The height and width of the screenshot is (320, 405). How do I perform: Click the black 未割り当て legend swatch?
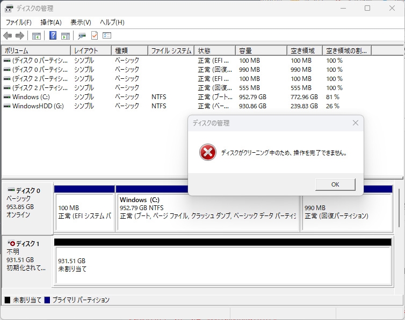(8, 300)
